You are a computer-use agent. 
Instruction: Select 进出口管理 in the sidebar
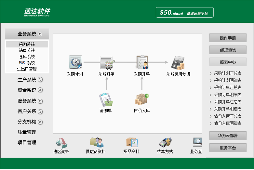coord(27,69)
